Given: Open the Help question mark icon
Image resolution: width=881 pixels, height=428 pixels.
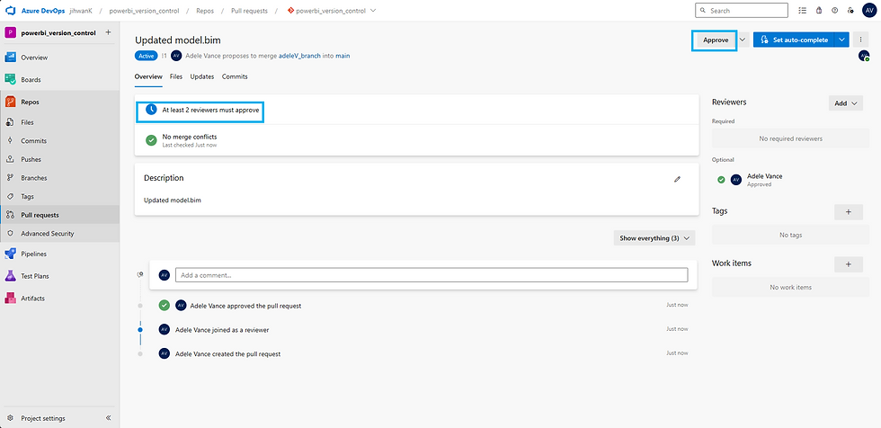Looking at the screenshot, I should [834, 11].
